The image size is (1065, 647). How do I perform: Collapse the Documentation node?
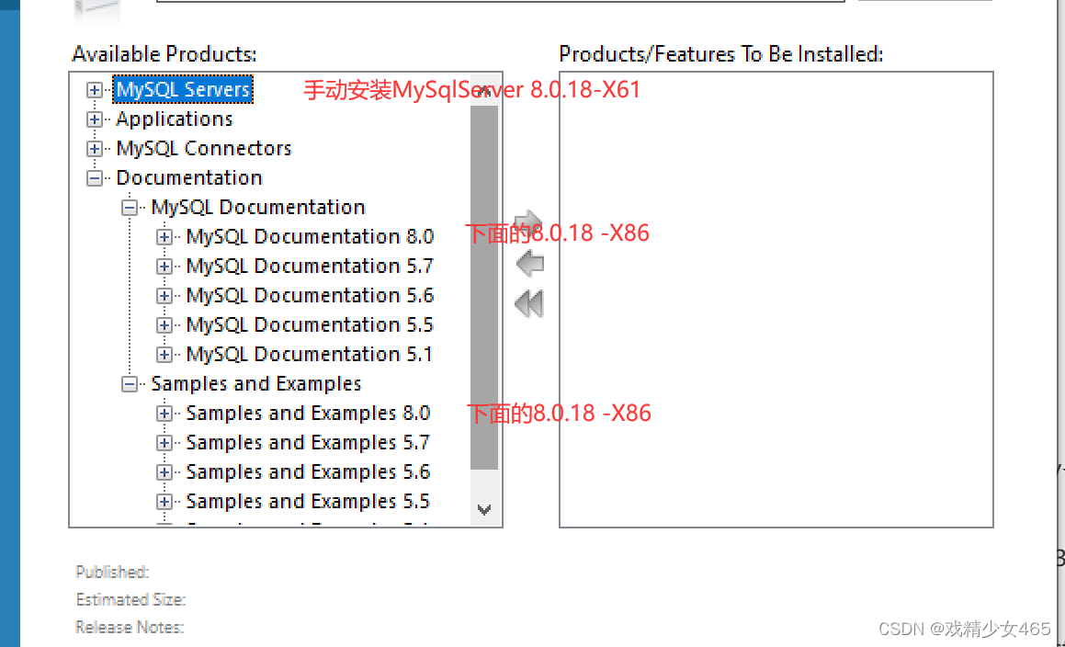95,177
